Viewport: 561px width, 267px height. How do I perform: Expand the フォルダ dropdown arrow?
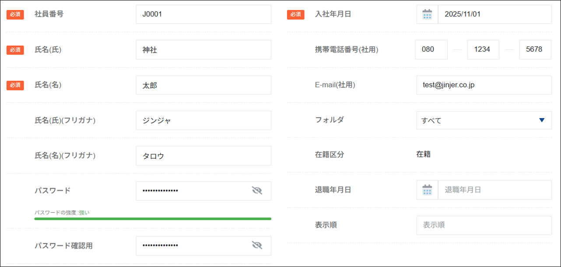tap(542, 120)
